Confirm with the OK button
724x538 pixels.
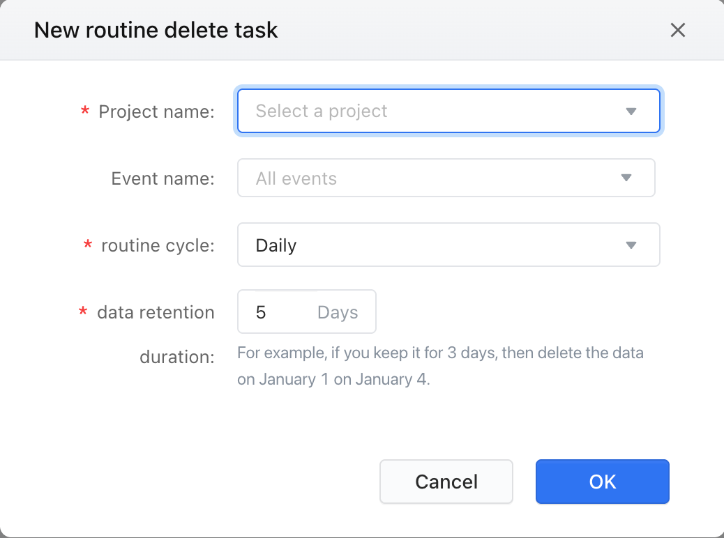point(602,482)
